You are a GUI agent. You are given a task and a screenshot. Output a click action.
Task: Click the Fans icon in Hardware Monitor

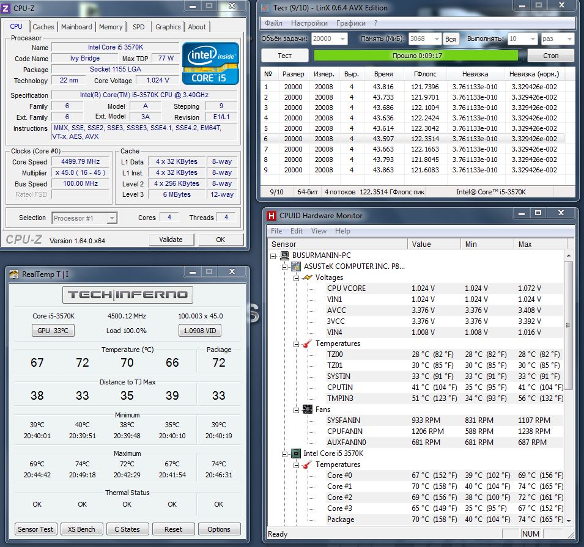tap(307, 409)
